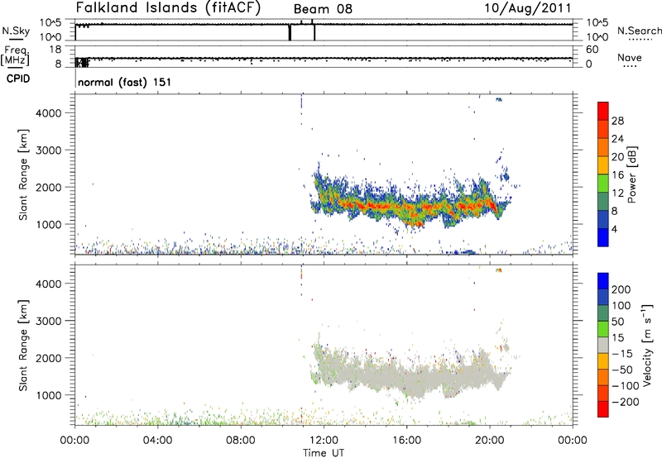Click the '3000' tick on velocity panel range axis
The width and height of the screenshot is (662, 458).
[x=49, y=321]
